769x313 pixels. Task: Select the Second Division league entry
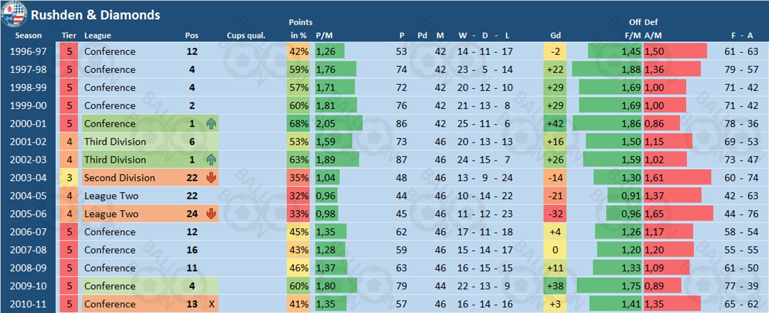(x=119, y=178)
